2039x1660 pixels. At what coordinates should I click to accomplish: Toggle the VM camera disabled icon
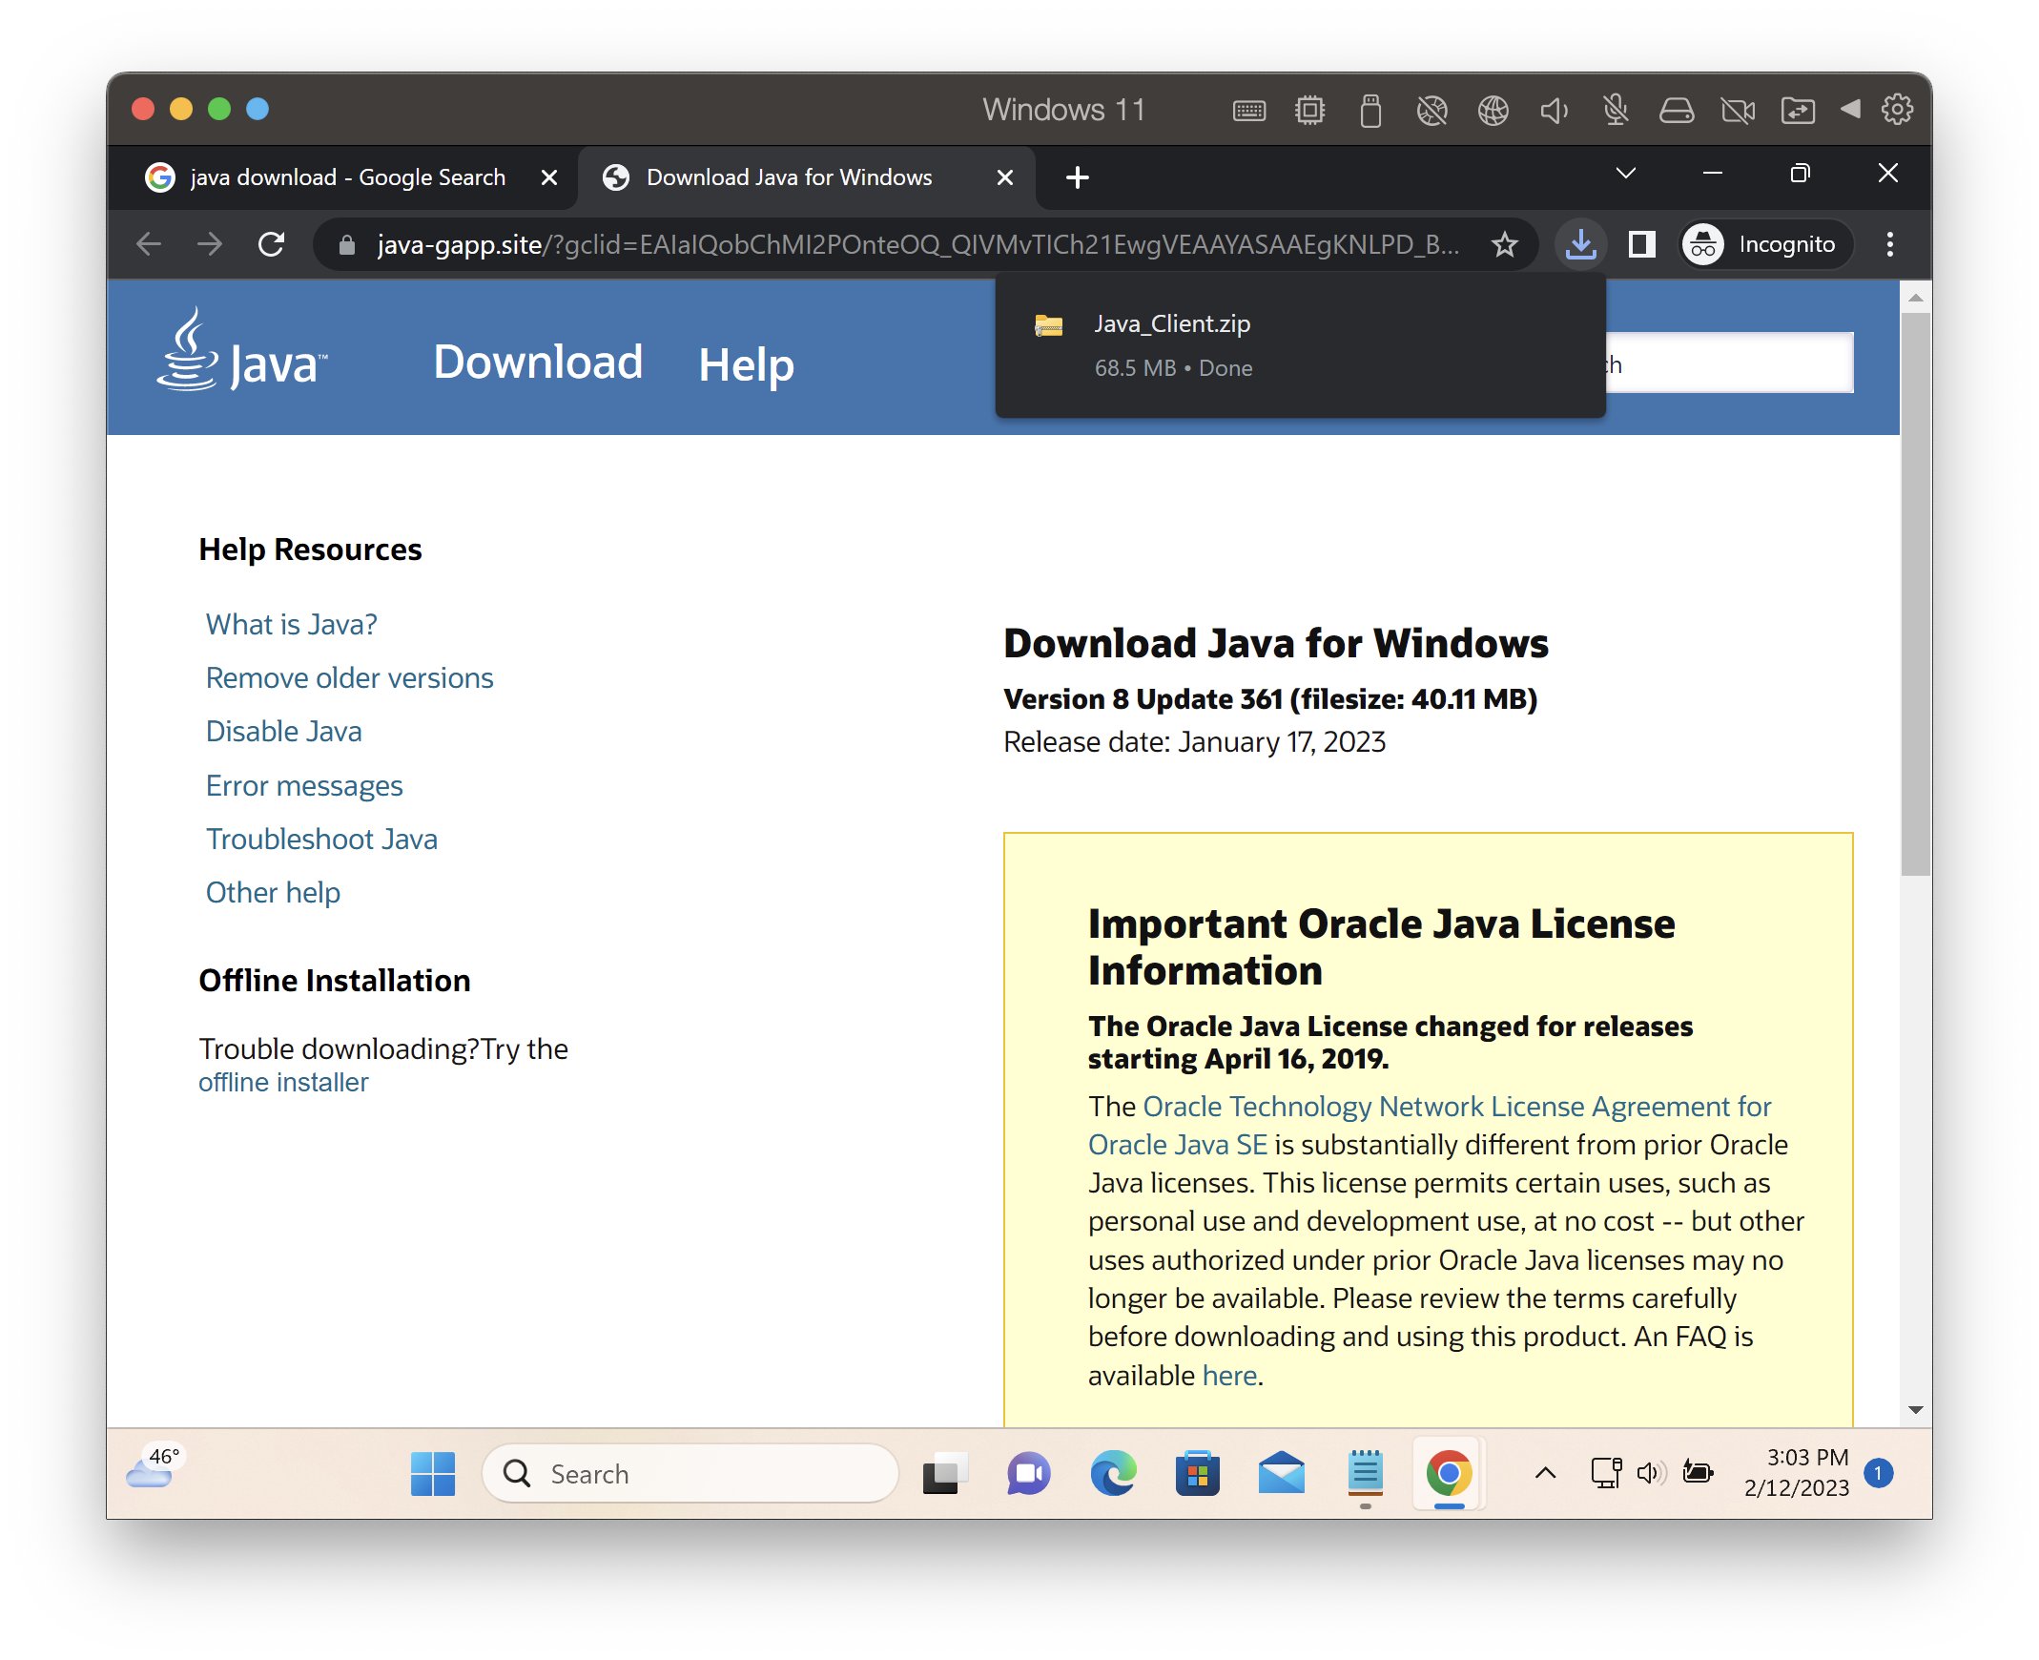[1738, 110]
